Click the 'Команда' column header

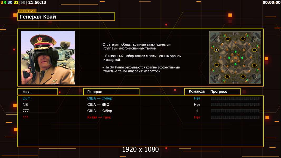[x=197, y=91]
